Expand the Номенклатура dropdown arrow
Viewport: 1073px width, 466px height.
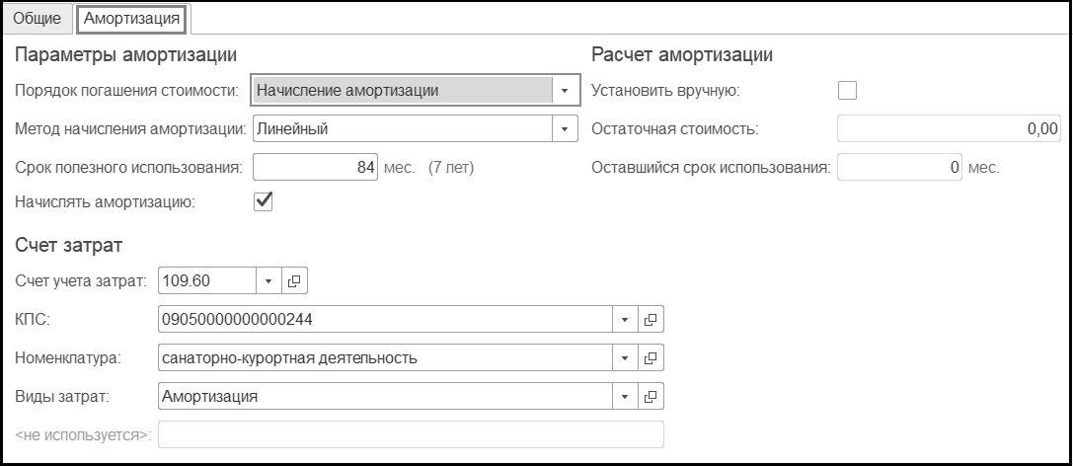625,358
